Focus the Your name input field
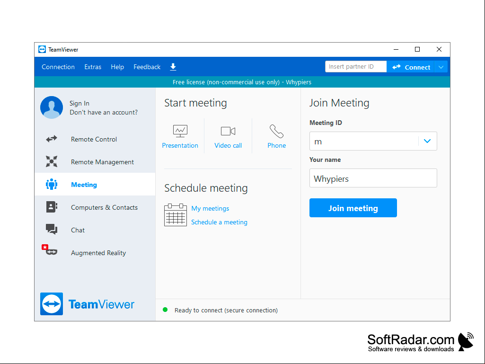Viewport: 485px width, 364px height. 373,178
